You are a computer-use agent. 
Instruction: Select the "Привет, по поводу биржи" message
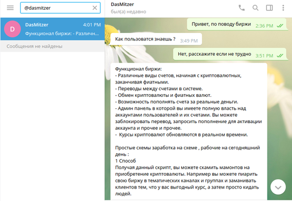221,25
